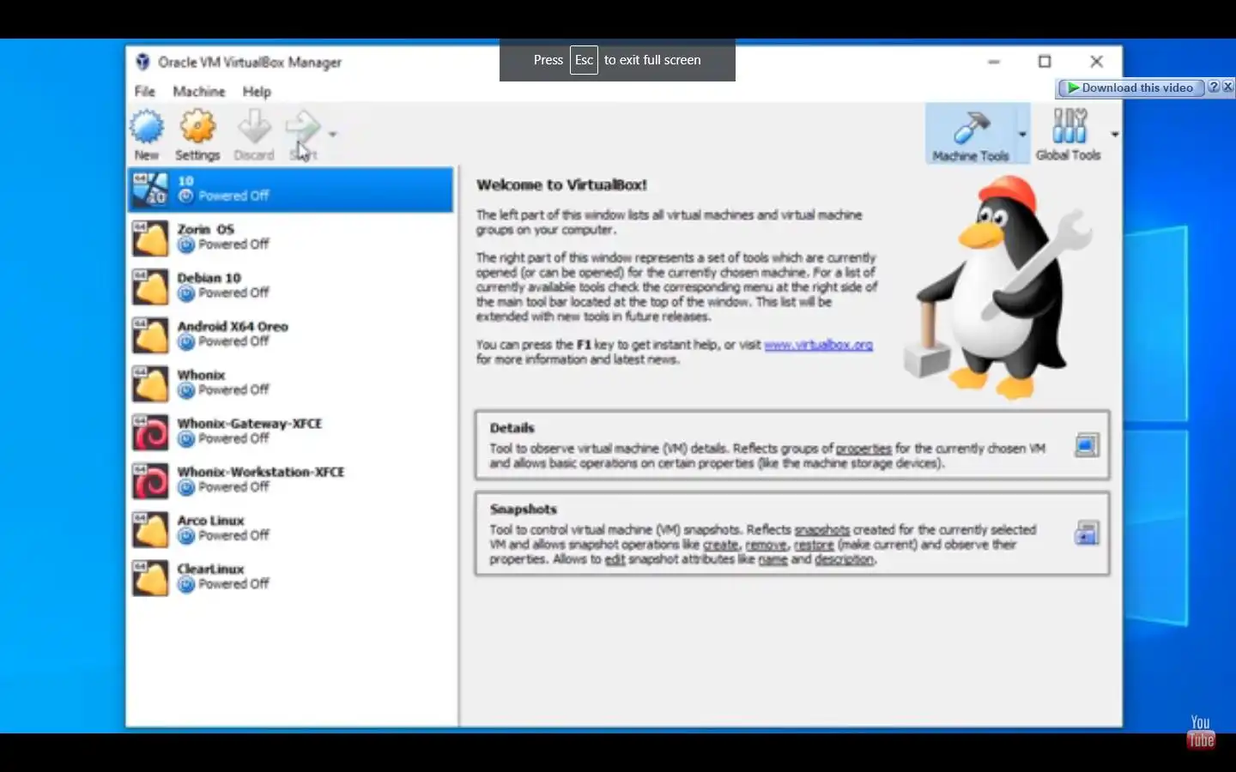Click the Android X64 Oreo machine icon
The width and height of the screenshot is (1236, 772).
click(150, 335)
